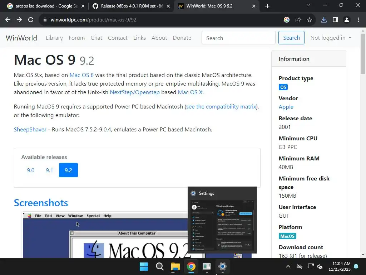The image size is (366, 275).
Task: Open the SheepShaver link
Action: (30, 130)
